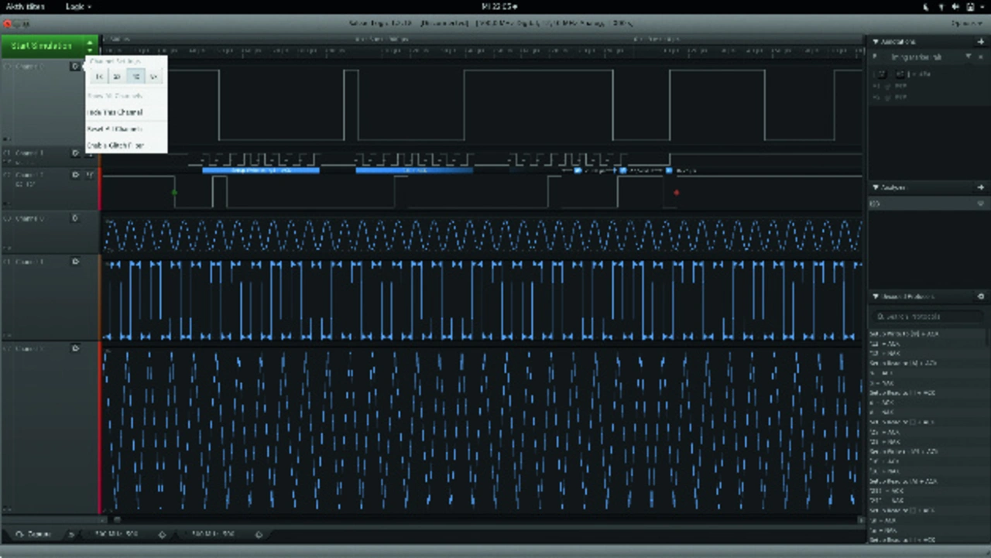Image resolution: width=991 pixels, height=558 pixels.
Task: Open the Logic application menu in top bar
Action: (78, 6)
